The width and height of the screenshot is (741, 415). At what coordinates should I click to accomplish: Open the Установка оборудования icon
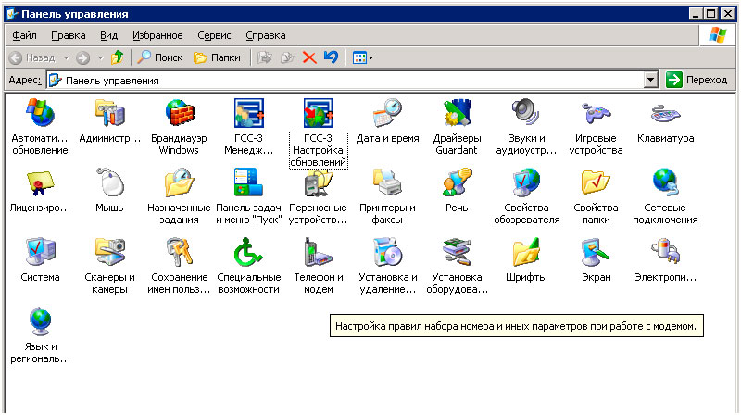point(457,252)
